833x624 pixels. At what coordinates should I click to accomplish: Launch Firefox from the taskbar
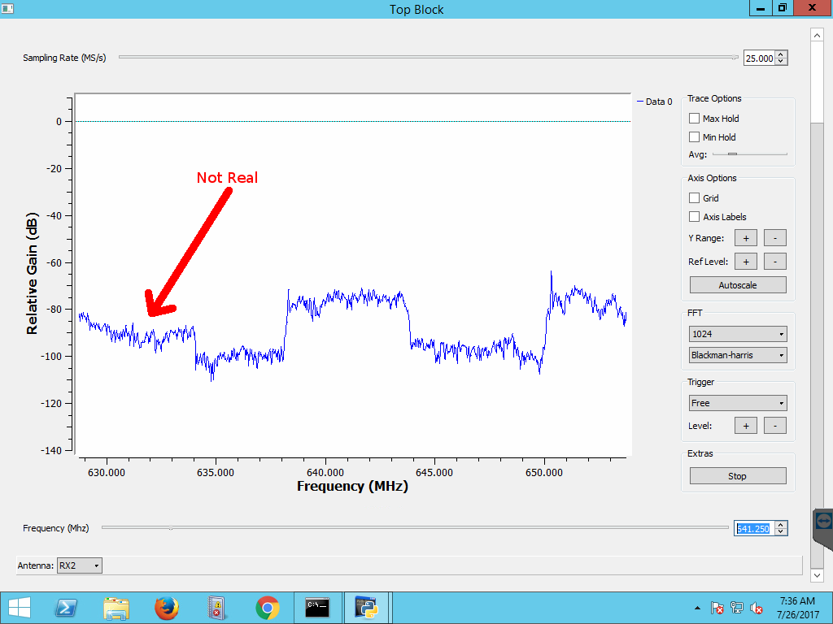click(166, 607)
